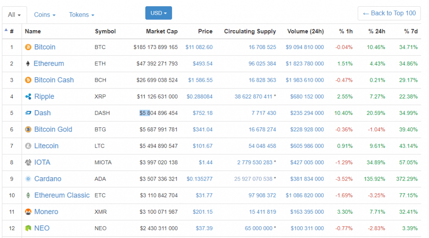Viewport: 429px width, 238px height.
Task: Click the Ripple logo icon
Action: 28,97
